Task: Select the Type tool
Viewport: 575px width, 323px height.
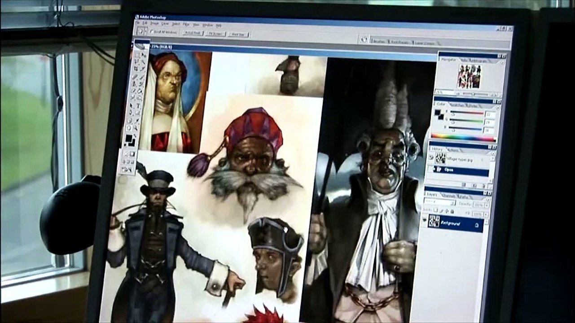Action: (x=138, y=106)
